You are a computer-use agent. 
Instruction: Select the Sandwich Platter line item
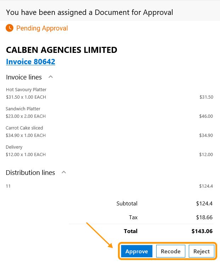click(23, 109)
